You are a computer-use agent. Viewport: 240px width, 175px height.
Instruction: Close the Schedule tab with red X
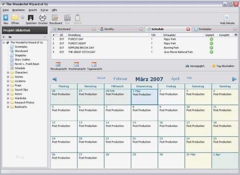188,29
